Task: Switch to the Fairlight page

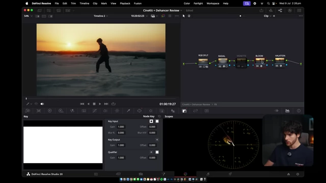Action: [208, 174]
